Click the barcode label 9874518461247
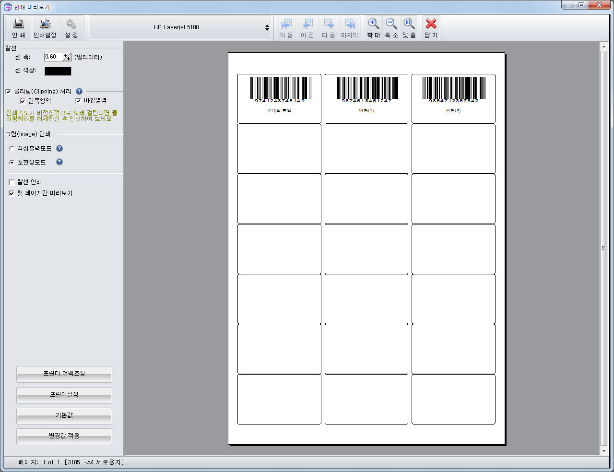 366,98
